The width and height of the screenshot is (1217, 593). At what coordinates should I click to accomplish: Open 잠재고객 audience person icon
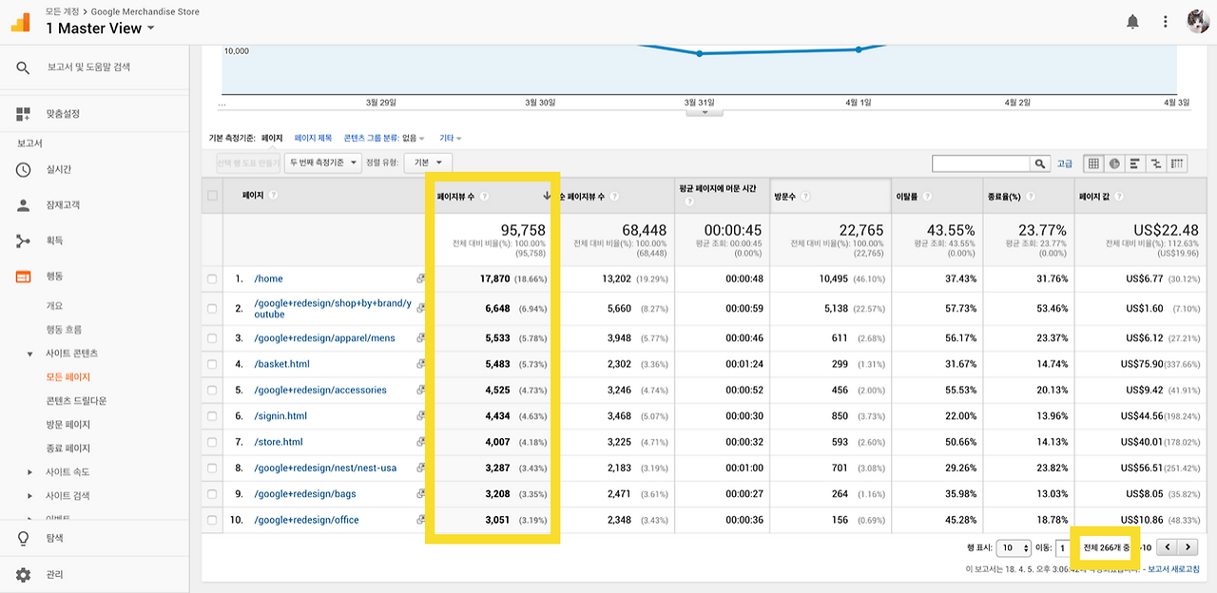[23, 205]
